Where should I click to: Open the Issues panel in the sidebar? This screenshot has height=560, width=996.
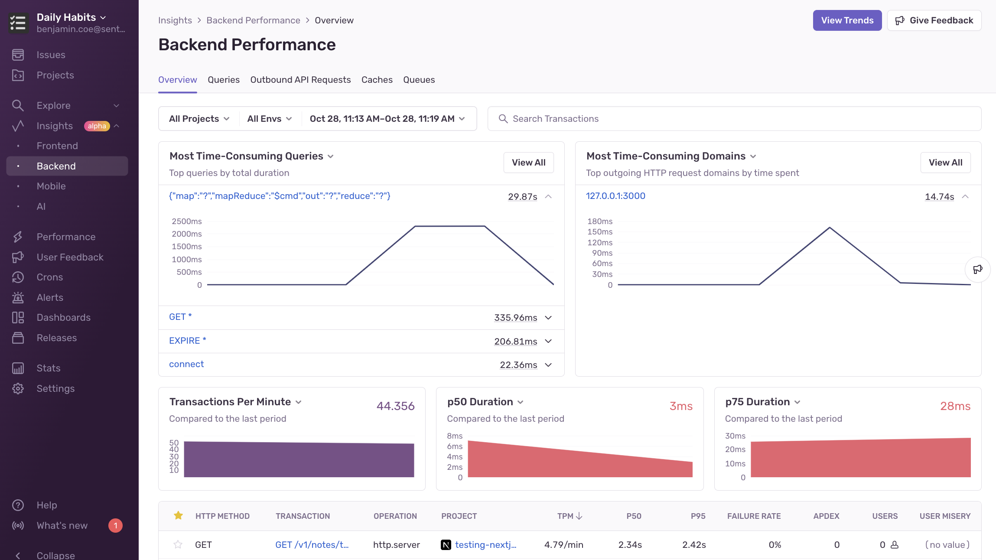pos(18,55)
